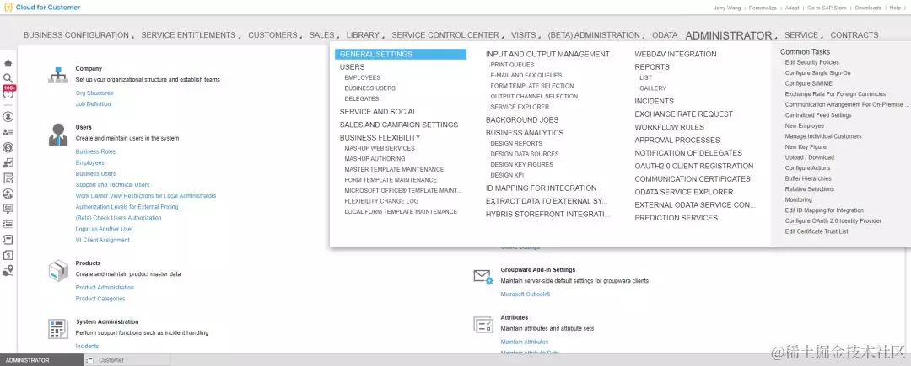Expand the (Beta) Administration menu arrow
Image resolution: width=911 pixels, height=366 pixels.
tap(643, 38)
